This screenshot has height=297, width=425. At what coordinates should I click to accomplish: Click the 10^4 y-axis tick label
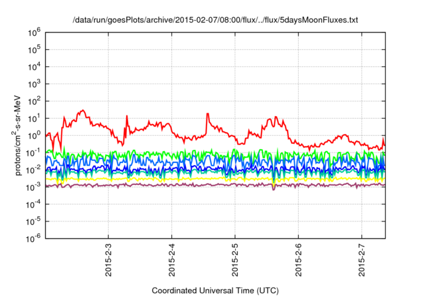tap(34, 66)
